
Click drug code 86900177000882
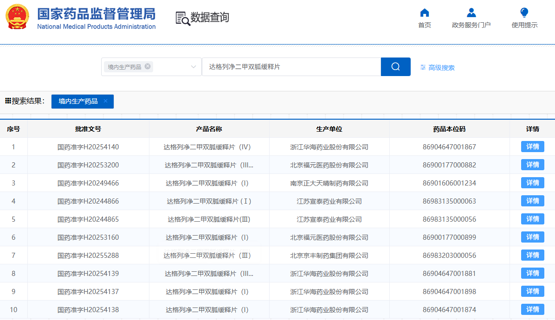(449, 165)
